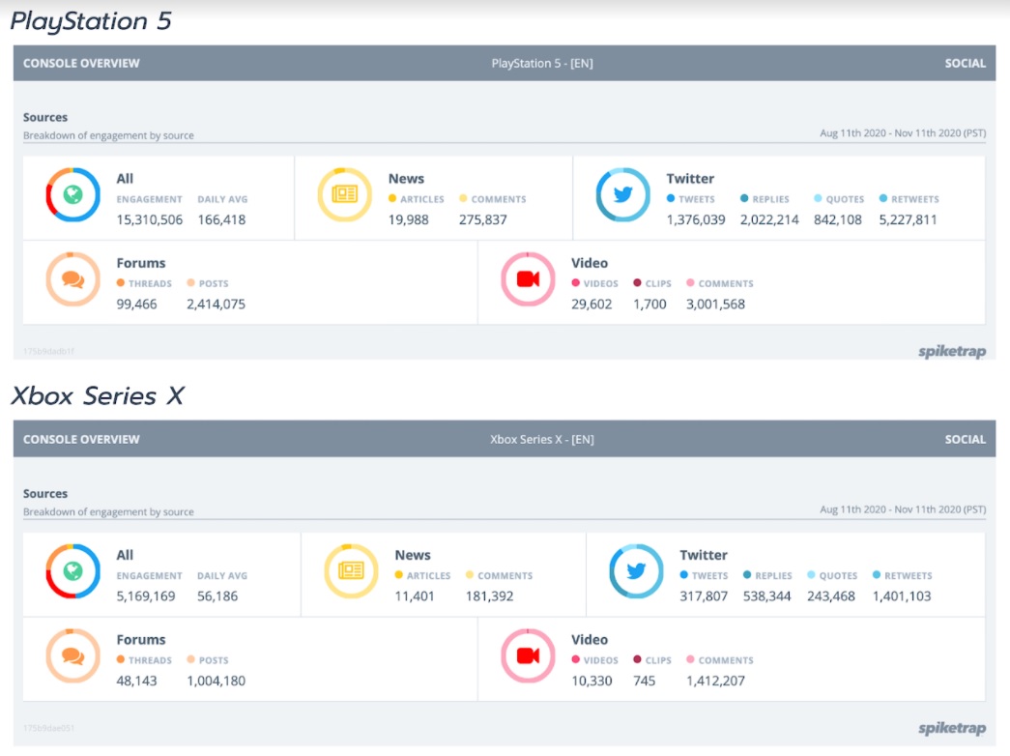Click the 'Xbox Series X' page heading

(x=98, y=395)
